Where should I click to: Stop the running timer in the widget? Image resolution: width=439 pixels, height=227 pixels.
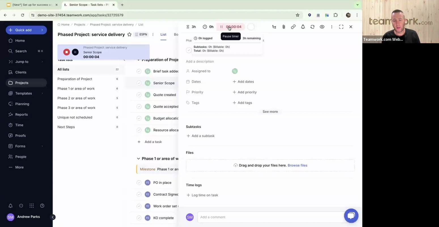tap(67, 52)
